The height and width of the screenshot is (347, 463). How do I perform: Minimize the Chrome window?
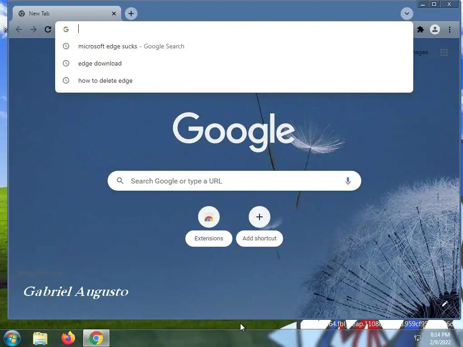point(423,4)
